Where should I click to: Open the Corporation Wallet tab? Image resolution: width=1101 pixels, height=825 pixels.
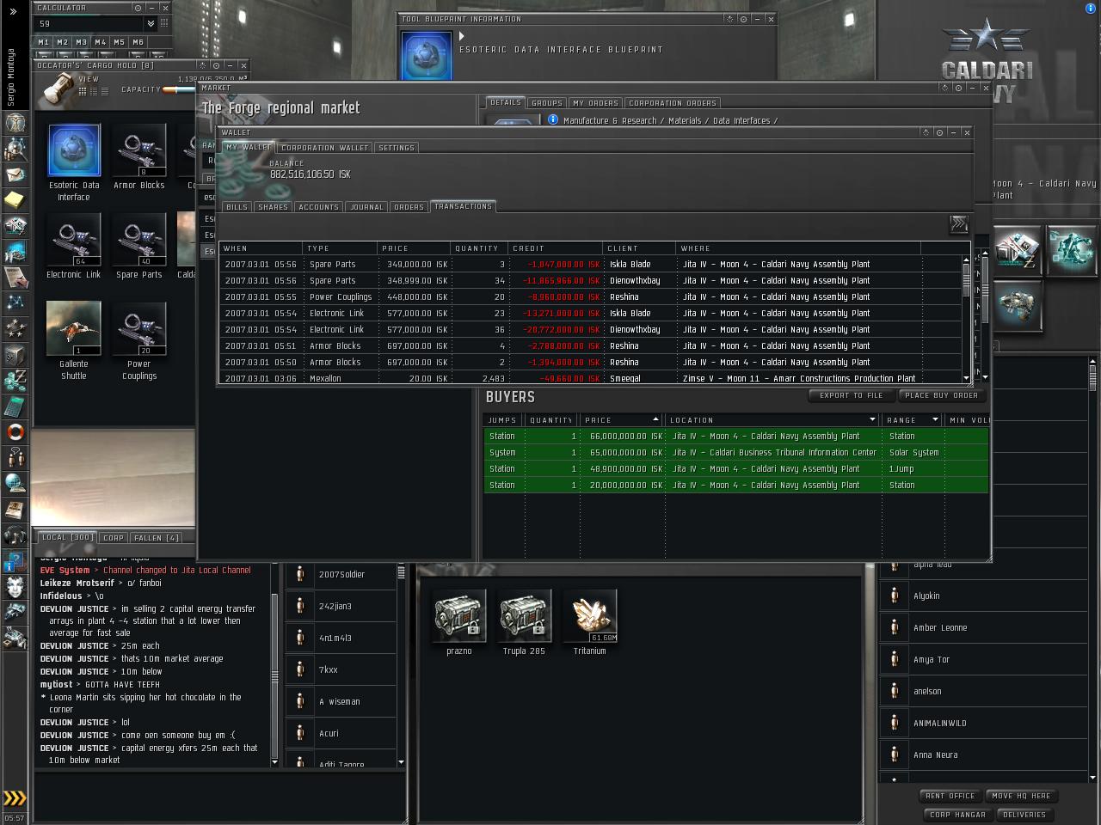coord(324,148)
